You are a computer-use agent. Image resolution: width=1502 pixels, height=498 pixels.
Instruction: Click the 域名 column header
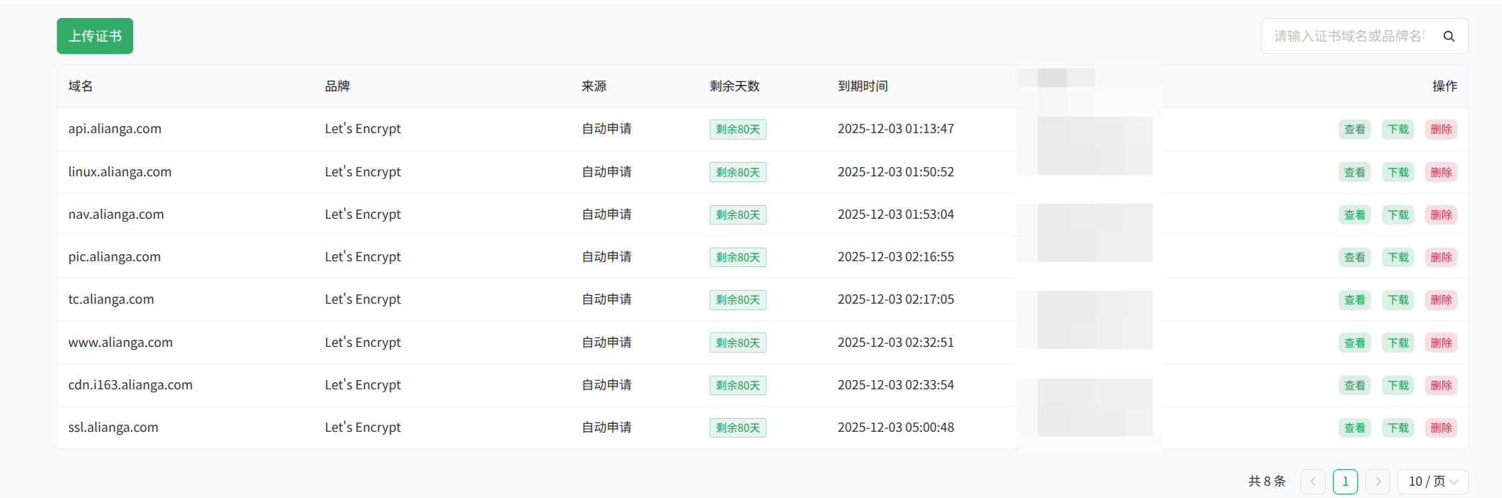pyautogui.click(x=81, y=86)
